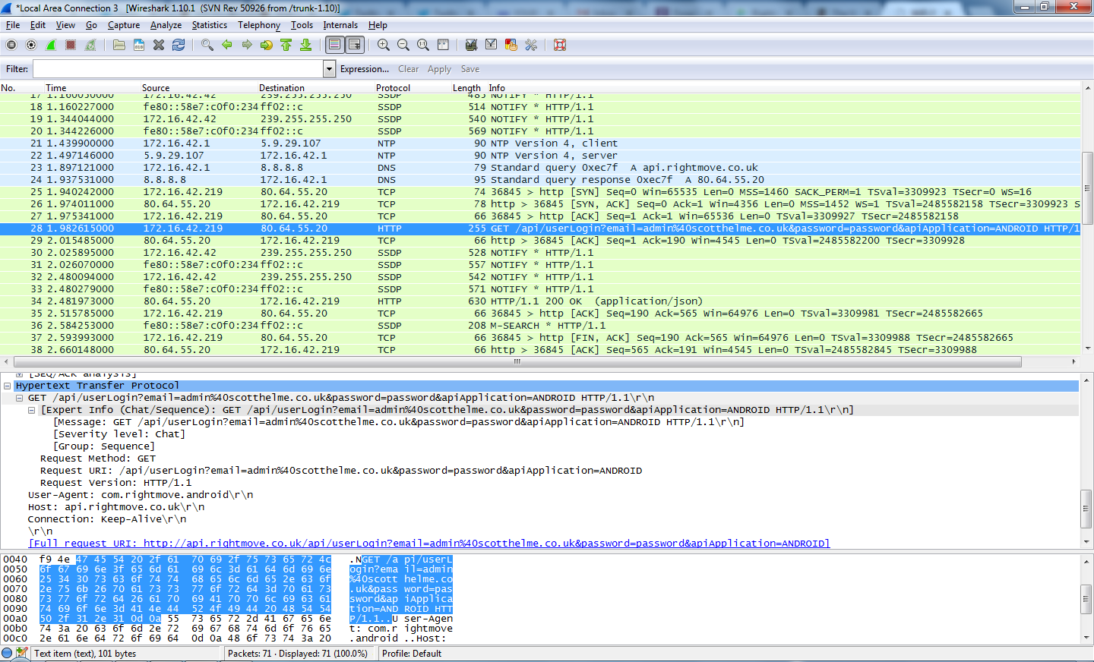This screenshot has height=662, width=1094.
Task: Start a new live capture (shark fin icon)
Action: point(51,46)
